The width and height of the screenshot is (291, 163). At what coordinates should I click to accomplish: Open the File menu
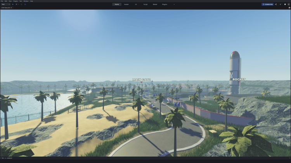coord(2,1)
